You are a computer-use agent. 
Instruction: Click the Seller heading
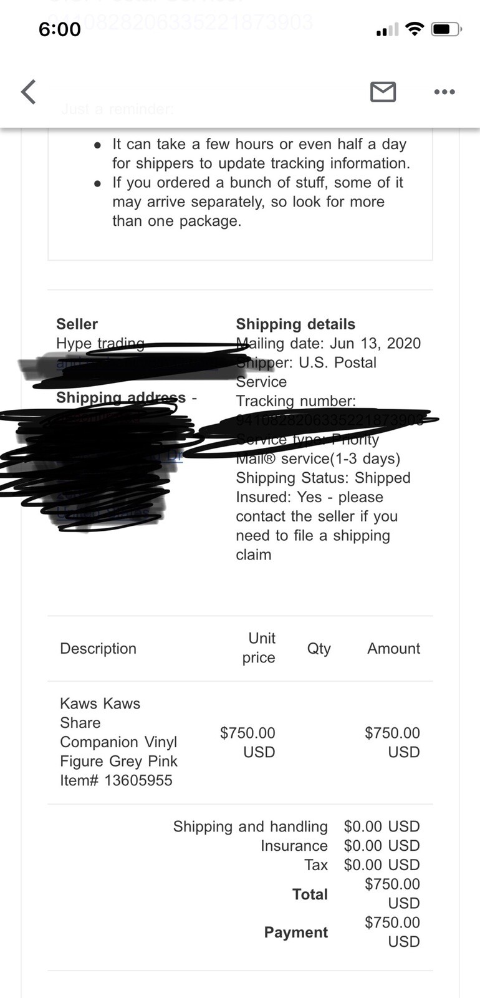click(x=77, y=324)
